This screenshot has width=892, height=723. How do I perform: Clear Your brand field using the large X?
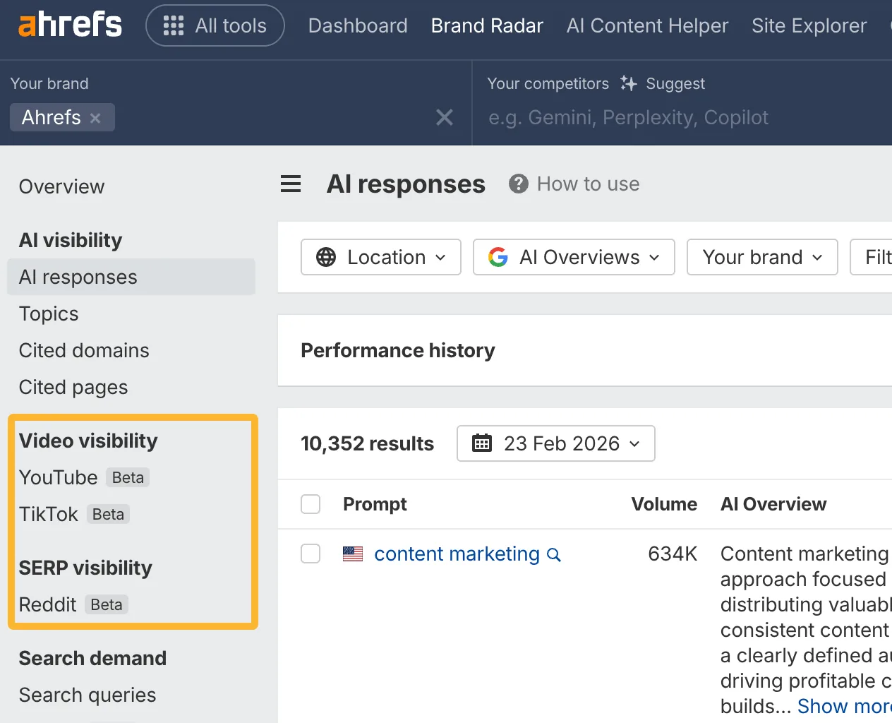pyautogui.click(x=445, y=118)
